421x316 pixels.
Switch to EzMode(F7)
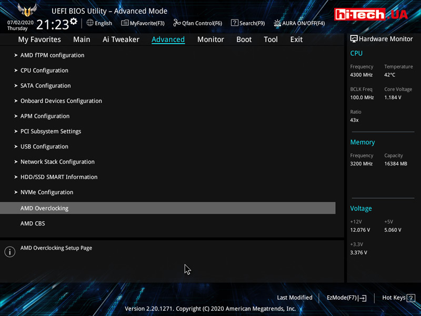click(346, 298)
